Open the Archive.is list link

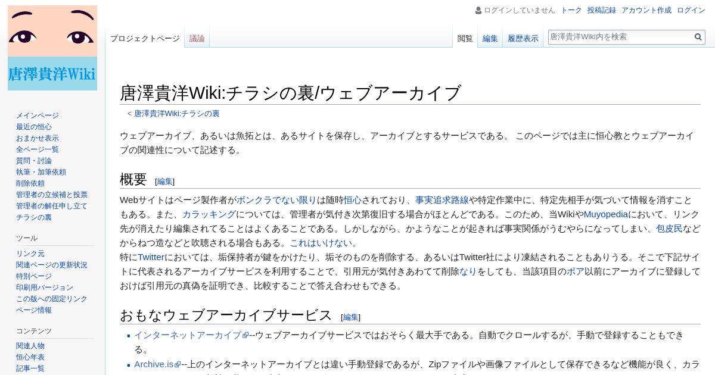click(154, 364)
